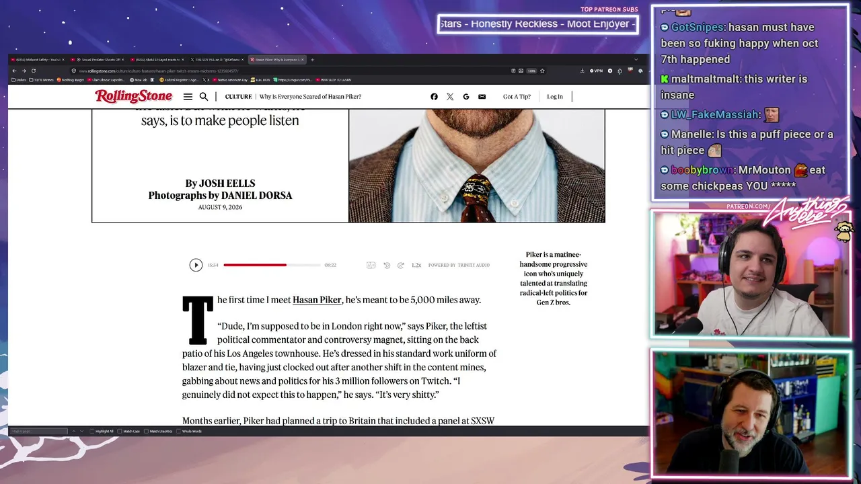Open the Dailies bookmarks folder
861x484 pixels.
click(x=19, y=80)
